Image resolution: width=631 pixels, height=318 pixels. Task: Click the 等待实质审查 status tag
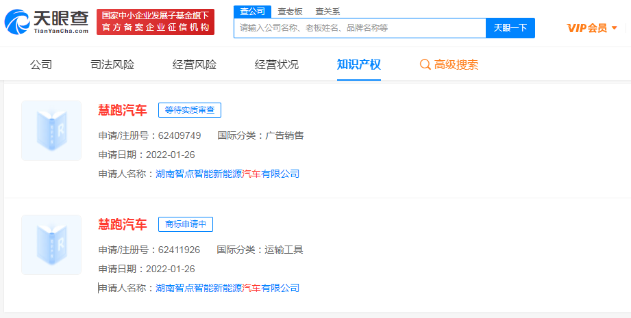point(190,110)
